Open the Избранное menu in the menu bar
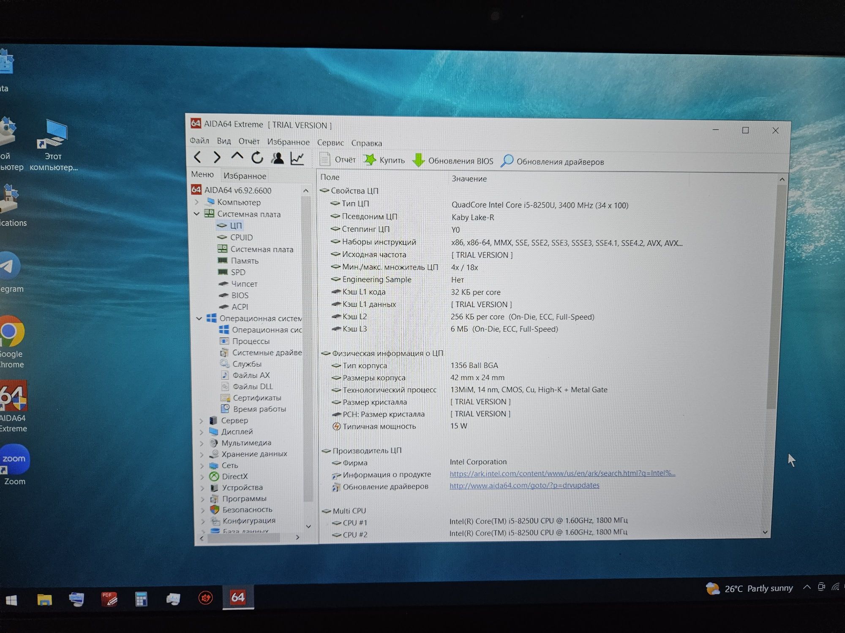845x633 pixels. (x=288, y=142)
